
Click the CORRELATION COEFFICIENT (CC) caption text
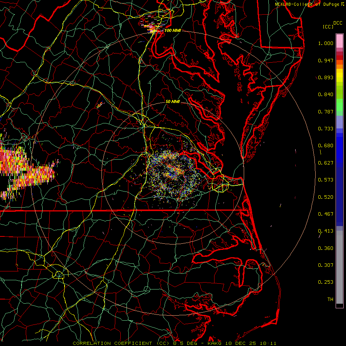[x=122, y=343]
